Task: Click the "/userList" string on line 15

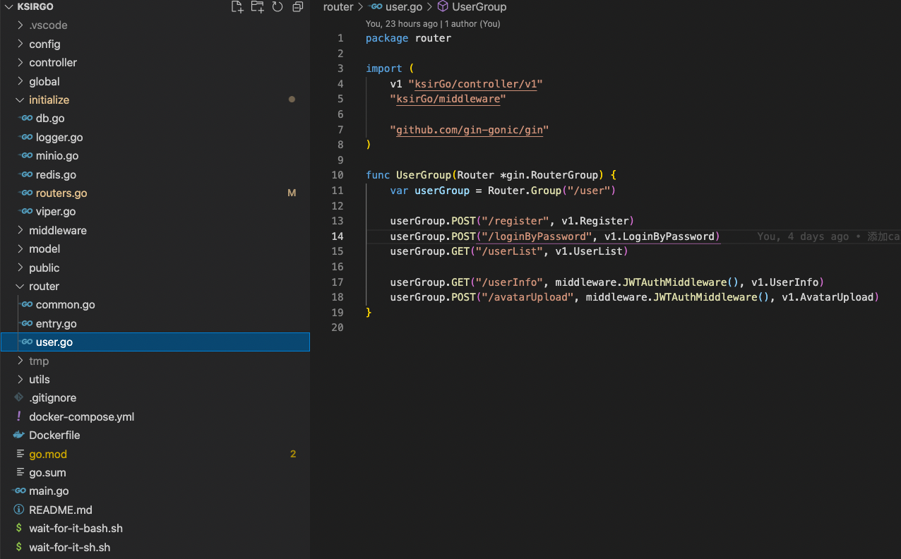Action: pyautogui.click(x=509, y=251)
